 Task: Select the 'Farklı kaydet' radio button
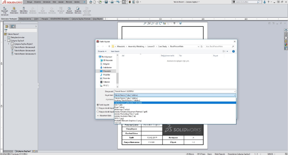98,104
